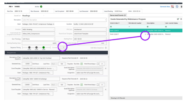Edit Caterpillar 3600 42000 Hr Top End Overhaul description
Screen dimensions: 185x103
pyautogui.click(x=41, y=58)
